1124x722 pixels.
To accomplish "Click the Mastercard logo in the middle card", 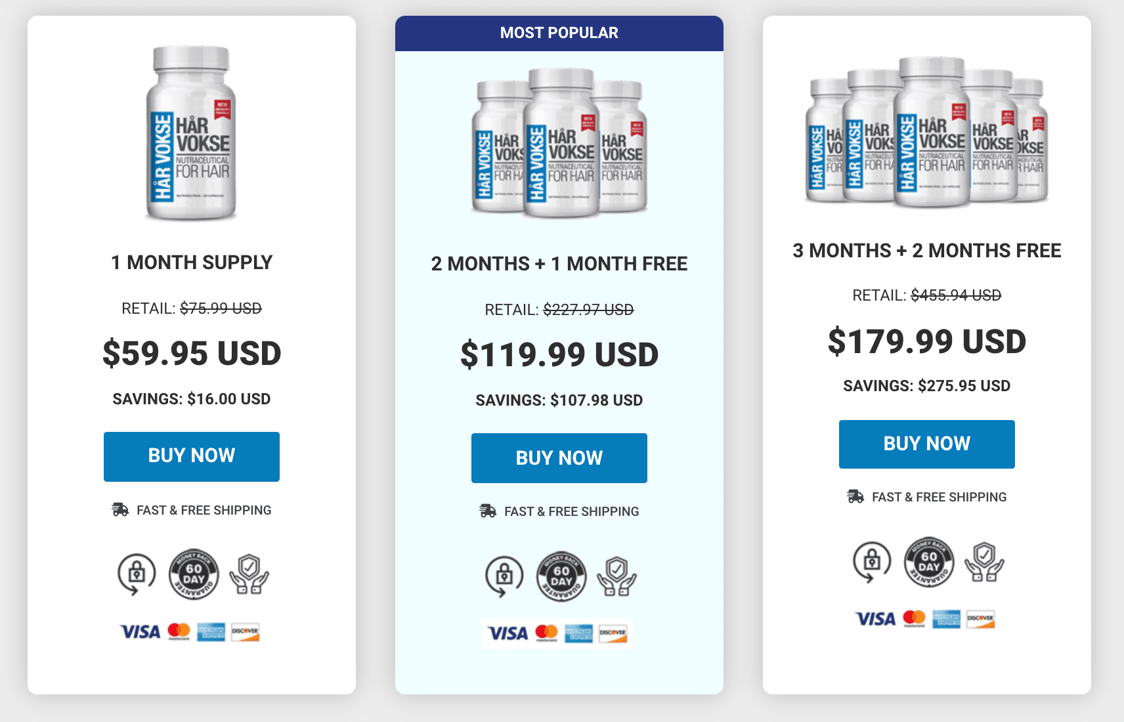I will click(546, 633).
